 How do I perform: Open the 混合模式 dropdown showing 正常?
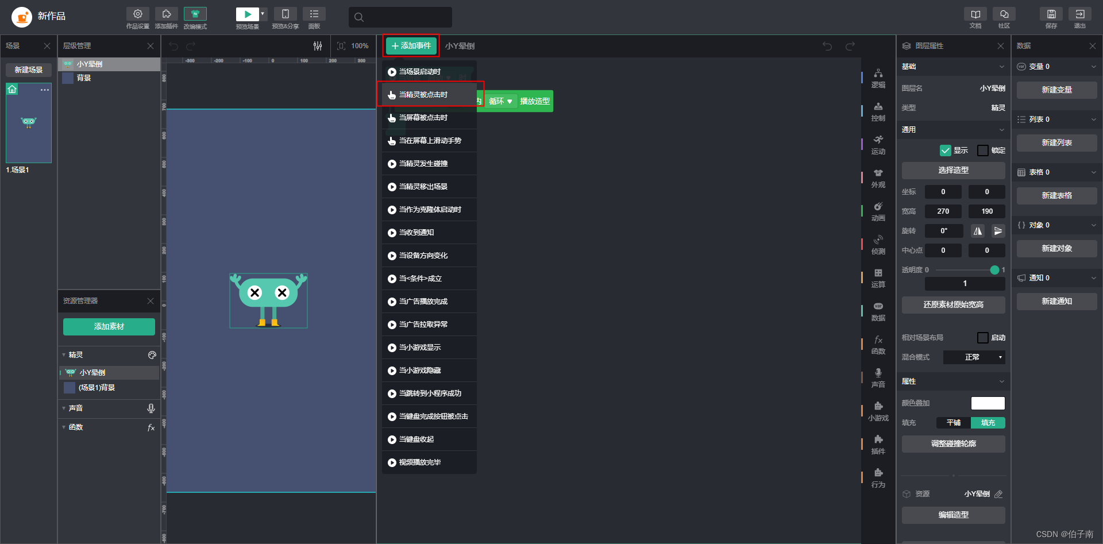coord(974,357)
